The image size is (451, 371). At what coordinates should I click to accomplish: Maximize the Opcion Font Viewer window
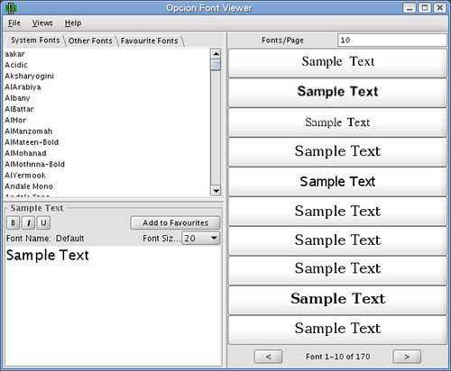[x=425, y=8]
